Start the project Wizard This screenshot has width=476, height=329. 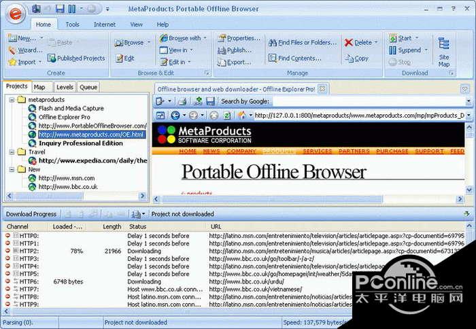(x=26, y=50)
